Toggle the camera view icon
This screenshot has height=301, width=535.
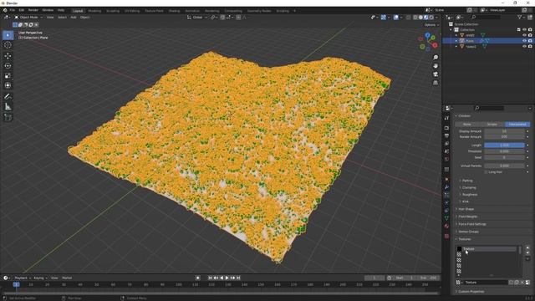point(436,74)
